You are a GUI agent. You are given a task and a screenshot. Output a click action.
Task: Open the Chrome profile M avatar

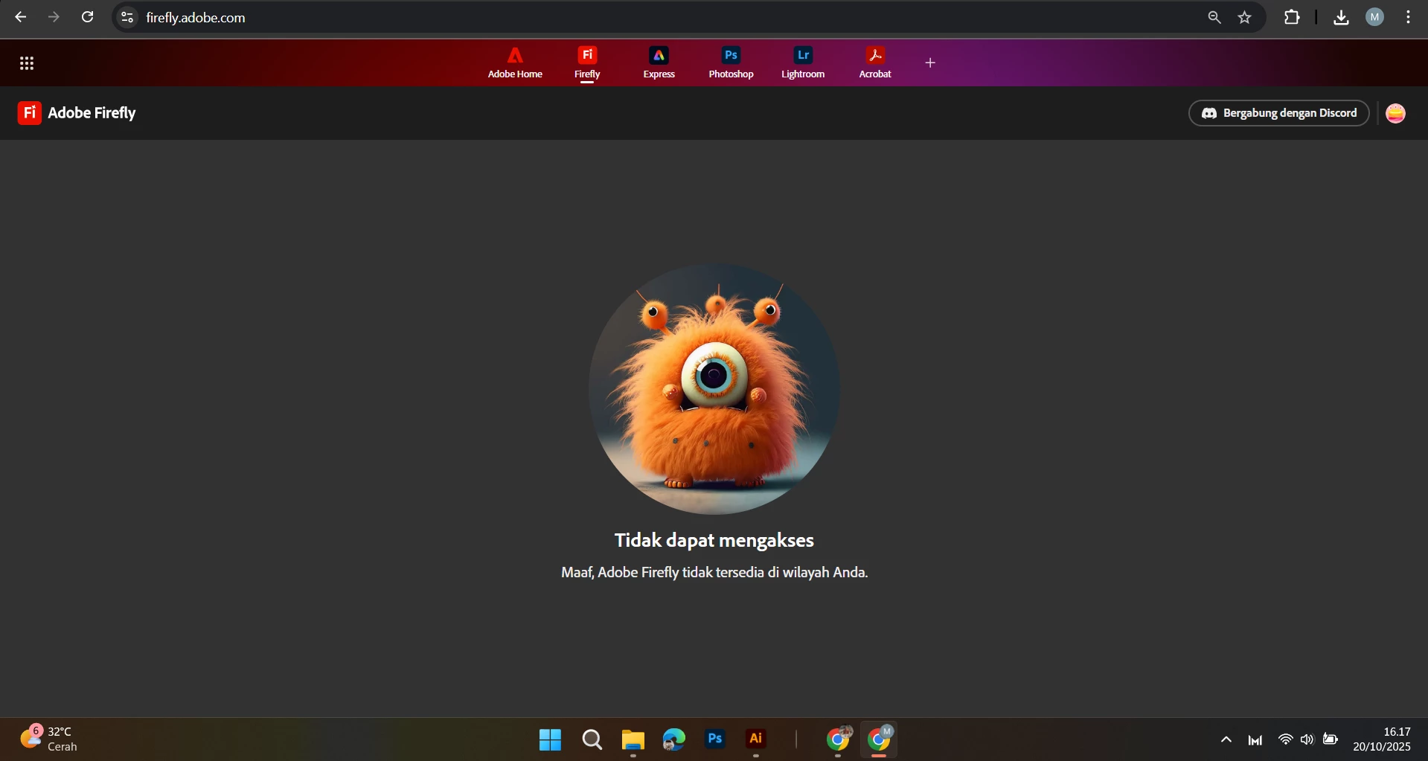click(x=1374, y=17)
